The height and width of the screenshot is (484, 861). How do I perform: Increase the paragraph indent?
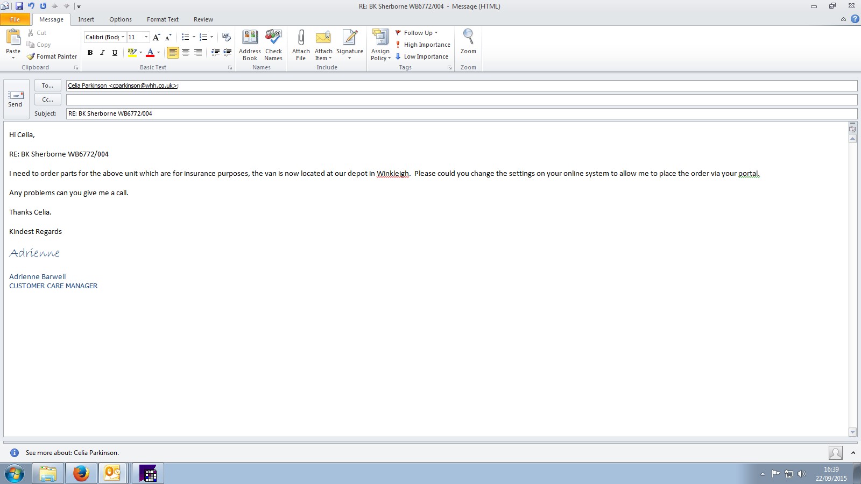click(x=228, y=53)
